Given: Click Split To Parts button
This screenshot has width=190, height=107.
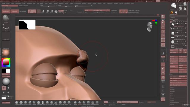Looking at the screenshot, I should pyautogui.click(x=178, y=81).
